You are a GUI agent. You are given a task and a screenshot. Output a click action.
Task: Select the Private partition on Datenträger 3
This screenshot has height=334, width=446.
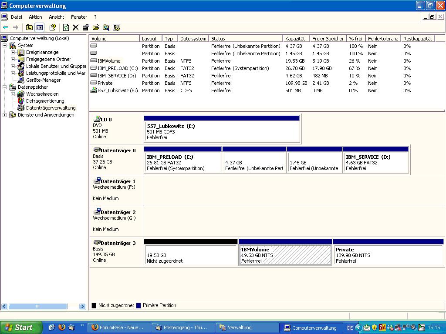pyautogui.click(x=388, y=255)
